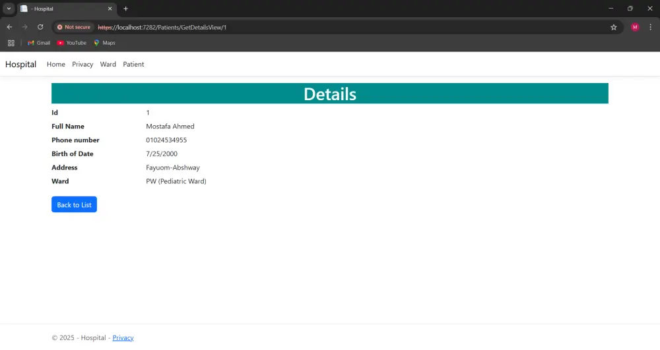Select the phone number 01024534955

pos(166,140)
